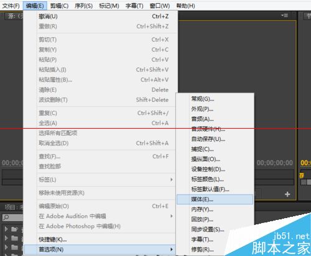Select 粘贴属性(B)... menu entry
311x256 pixels.
(101, 80)
